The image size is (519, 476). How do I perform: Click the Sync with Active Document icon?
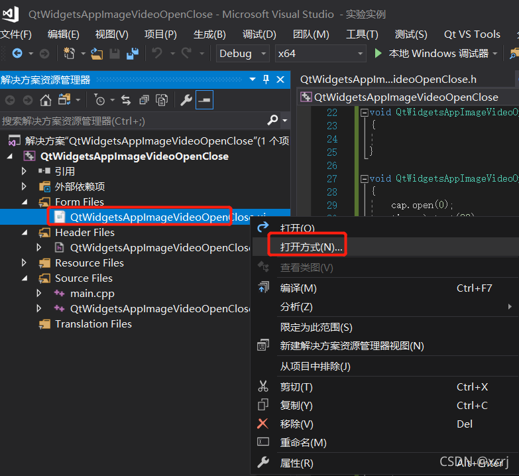[126, 99]
